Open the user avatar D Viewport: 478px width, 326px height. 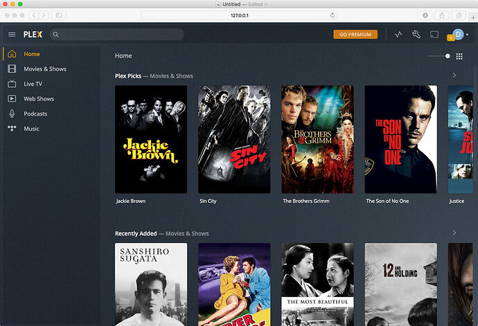click(x=458, y=34)
